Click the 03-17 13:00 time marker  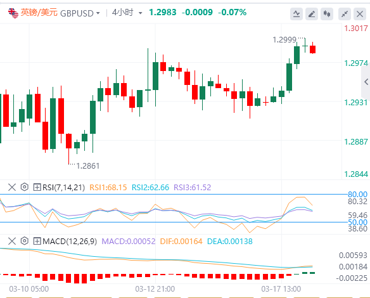(281, 288)
